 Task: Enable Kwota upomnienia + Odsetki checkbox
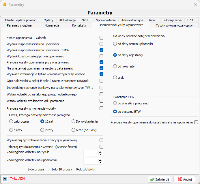pyautogui.click(x=101, y=37)
